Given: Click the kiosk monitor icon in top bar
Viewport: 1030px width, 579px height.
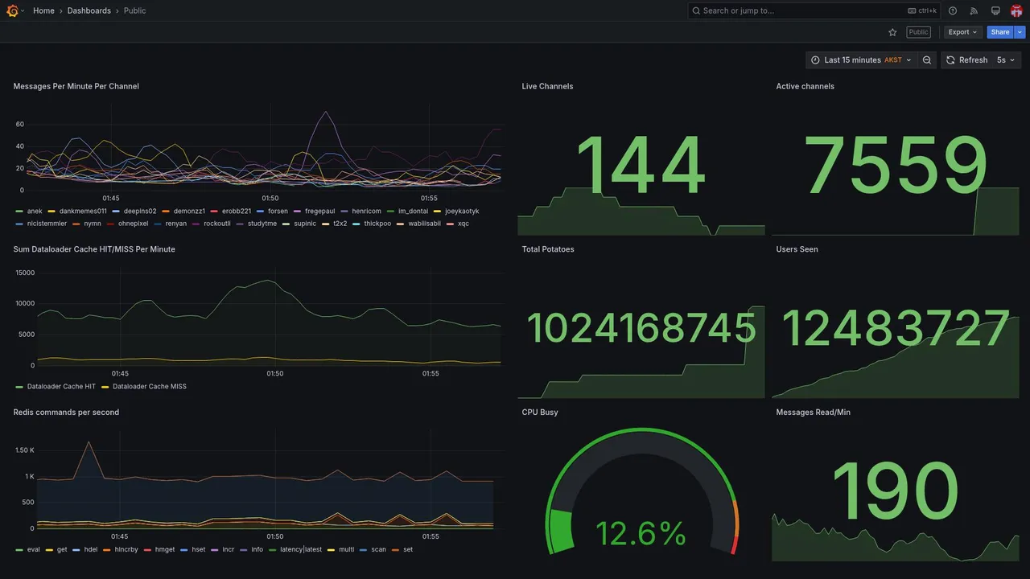Looking at the screenshot, I should click(x=995, y=10).
